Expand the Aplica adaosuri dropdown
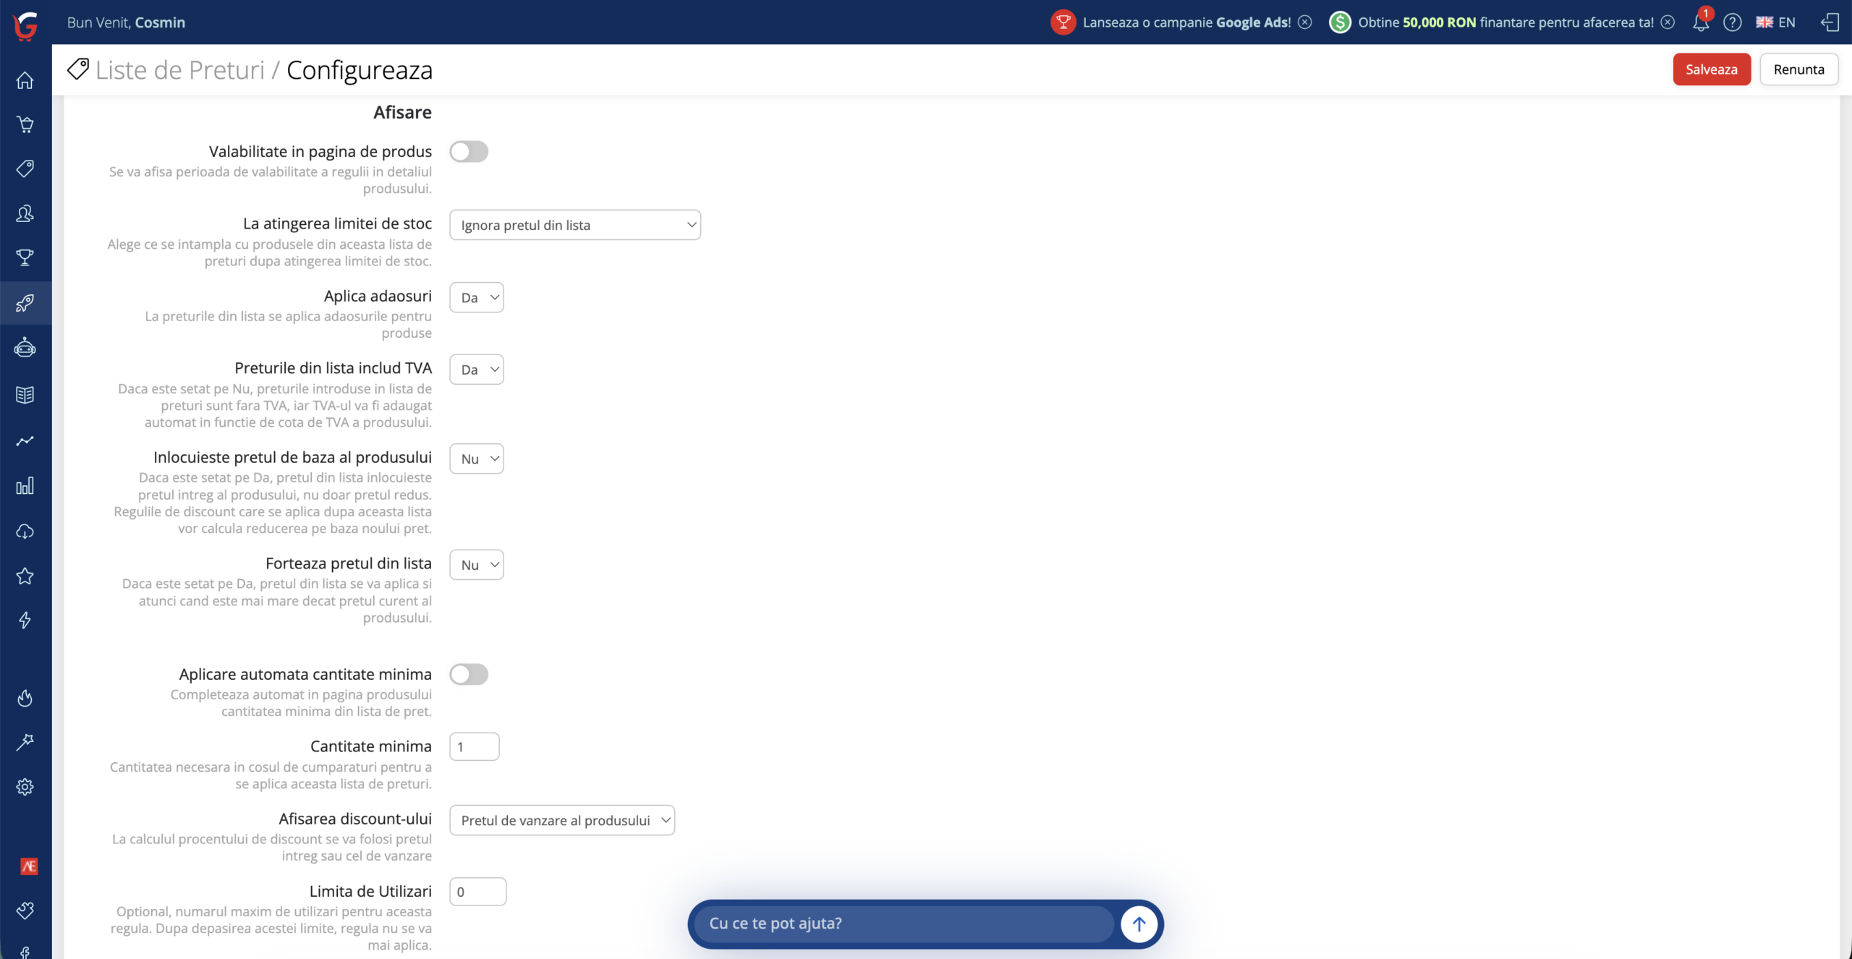Viewport: 1852px width, 959px height. (x=477, y=297)
